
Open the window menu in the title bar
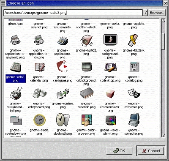pos(3,3)
